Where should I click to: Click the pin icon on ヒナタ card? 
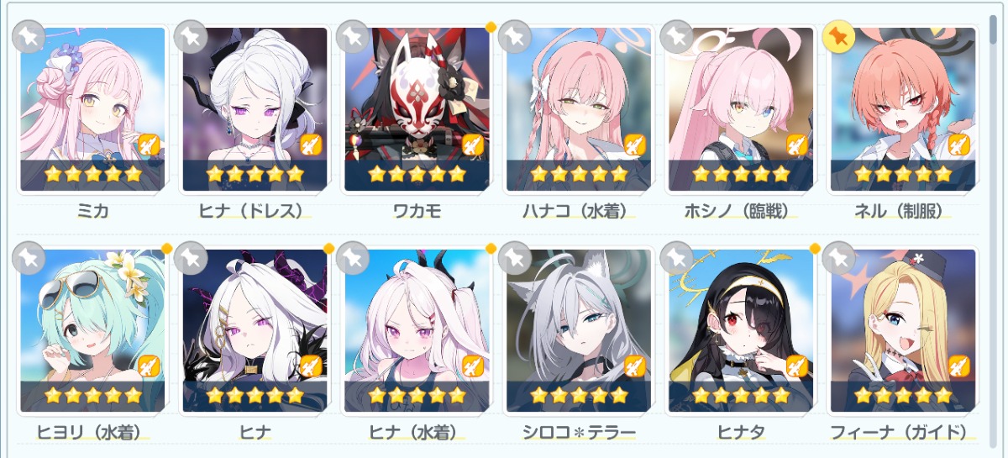[x=675, y=257]
